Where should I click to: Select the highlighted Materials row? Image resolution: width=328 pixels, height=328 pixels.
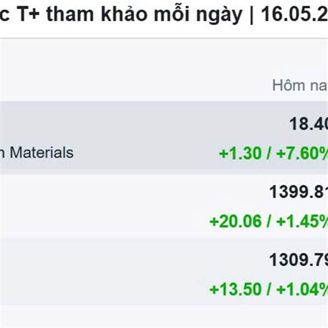pyautogui.click(x=164, y=138)
